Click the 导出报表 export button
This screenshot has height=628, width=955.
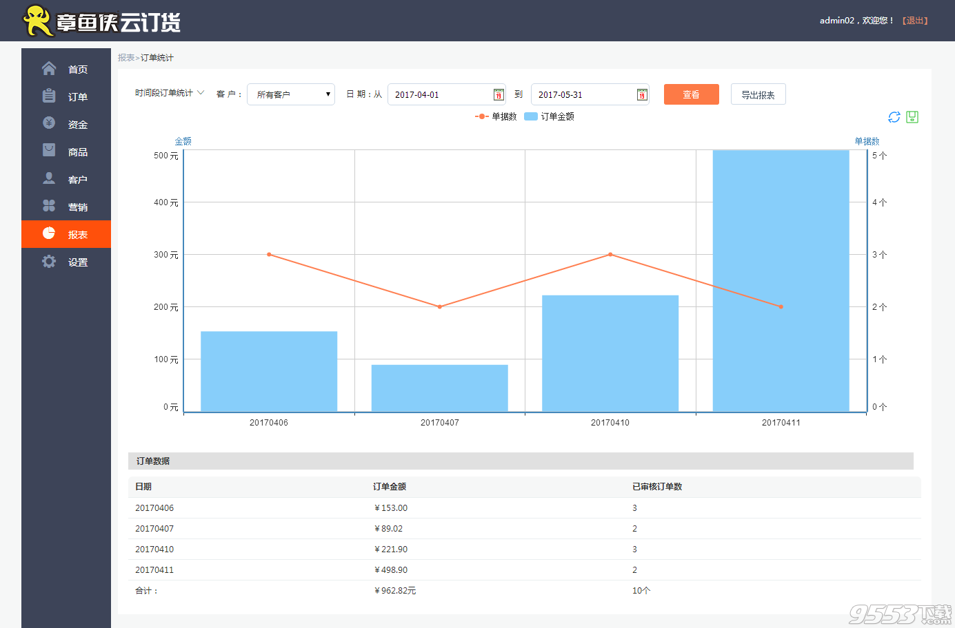[x=758, y=94]
